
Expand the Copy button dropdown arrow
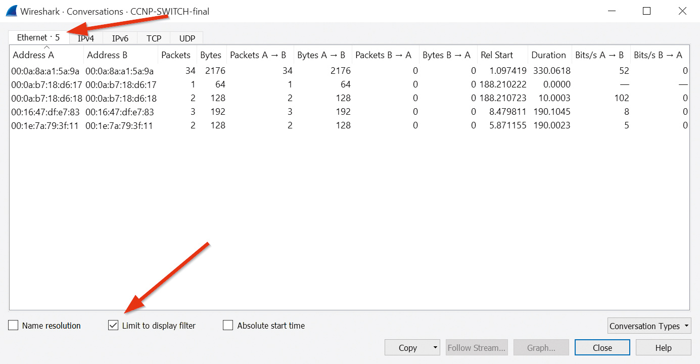[x=434, y=348]
